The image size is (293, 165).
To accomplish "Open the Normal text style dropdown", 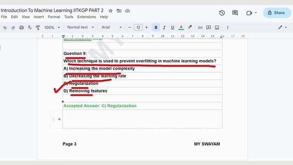I will point(81,27).
